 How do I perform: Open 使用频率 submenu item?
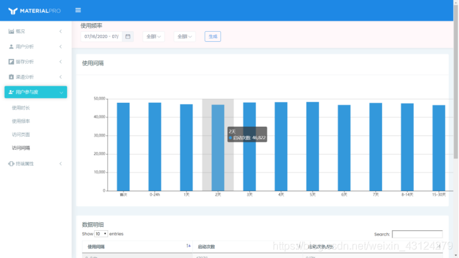(x=21, y=121)
